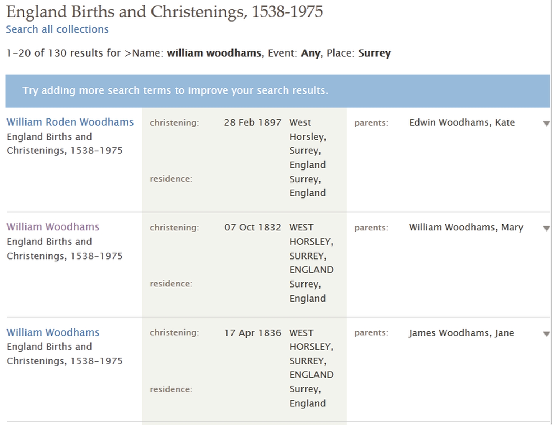
Task: Expand details arrow beside James Woodhams, Jane
Action: click(x=546, y=334)
